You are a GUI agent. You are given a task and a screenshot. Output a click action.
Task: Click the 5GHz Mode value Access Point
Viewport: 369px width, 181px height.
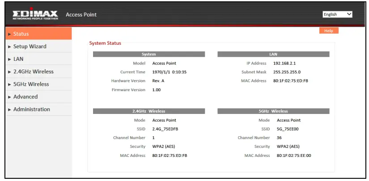click(288, 120)
